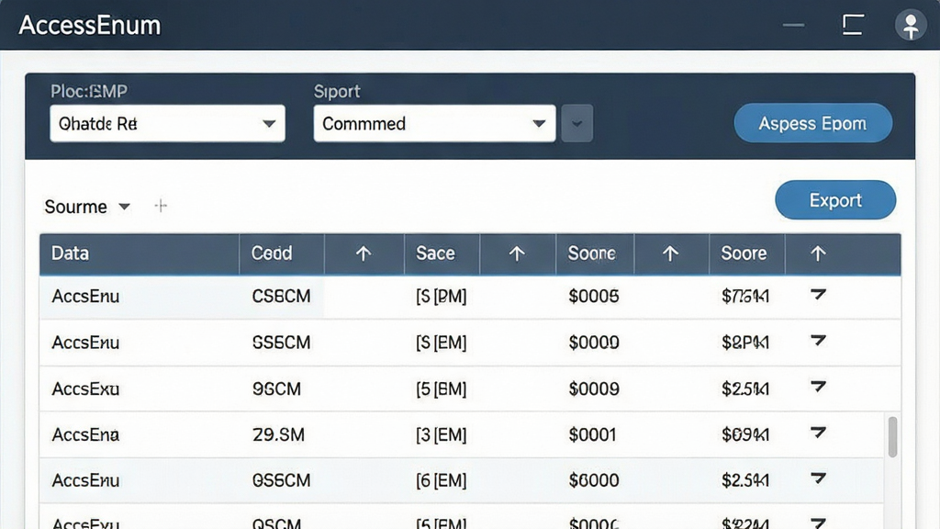Click the small gray chevron button

(577, 124)
